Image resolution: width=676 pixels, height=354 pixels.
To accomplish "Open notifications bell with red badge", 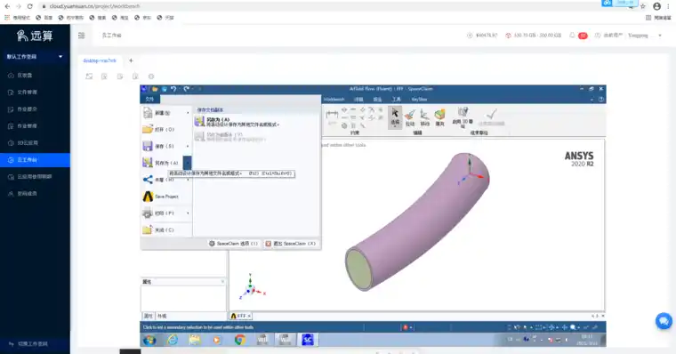I will [x=577, y=36].
